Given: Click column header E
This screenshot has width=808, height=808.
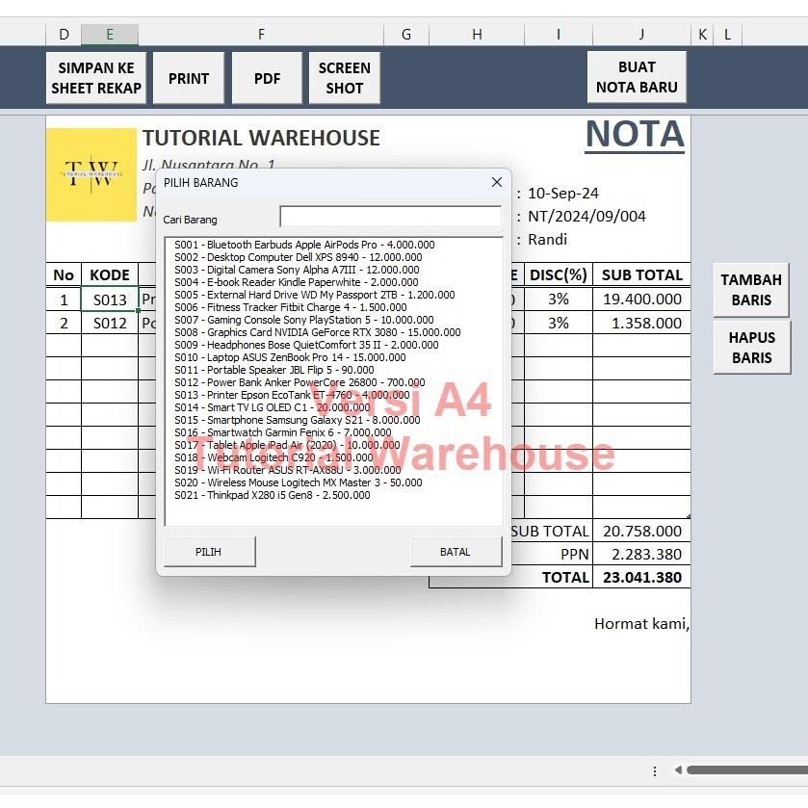Looking at the screenshot, I should [x=109, y=34].
